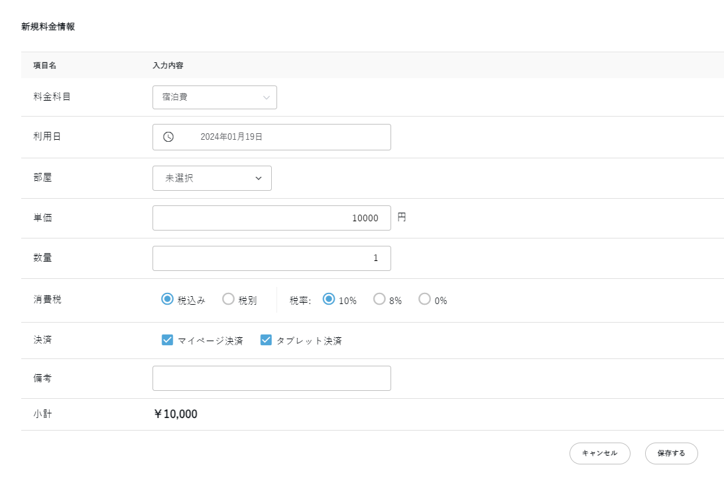
Task: Click the arrow icon in the 部屋 dropdown
Action: 259,178
